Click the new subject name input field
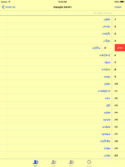125x167 pixels. click(62, 13)
